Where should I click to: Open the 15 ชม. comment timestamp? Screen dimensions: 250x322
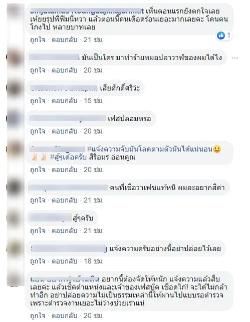(94, 101)
